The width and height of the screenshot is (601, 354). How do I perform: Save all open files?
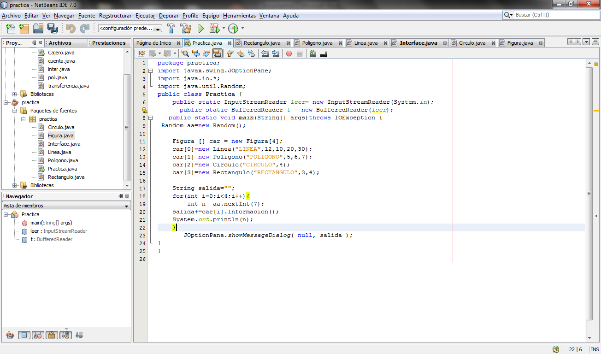52,29
